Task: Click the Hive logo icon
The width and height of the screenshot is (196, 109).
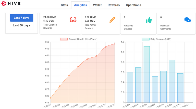Action: [x=4, y=4]
